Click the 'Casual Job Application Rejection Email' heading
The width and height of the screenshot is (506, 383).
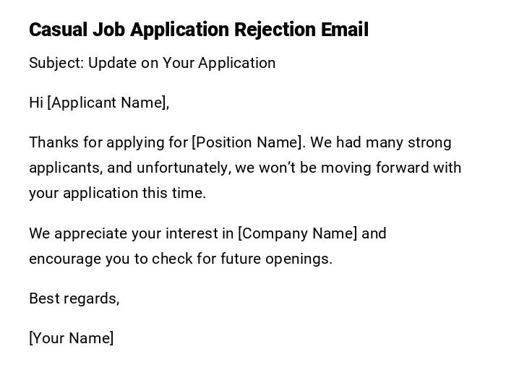[199, 30]
